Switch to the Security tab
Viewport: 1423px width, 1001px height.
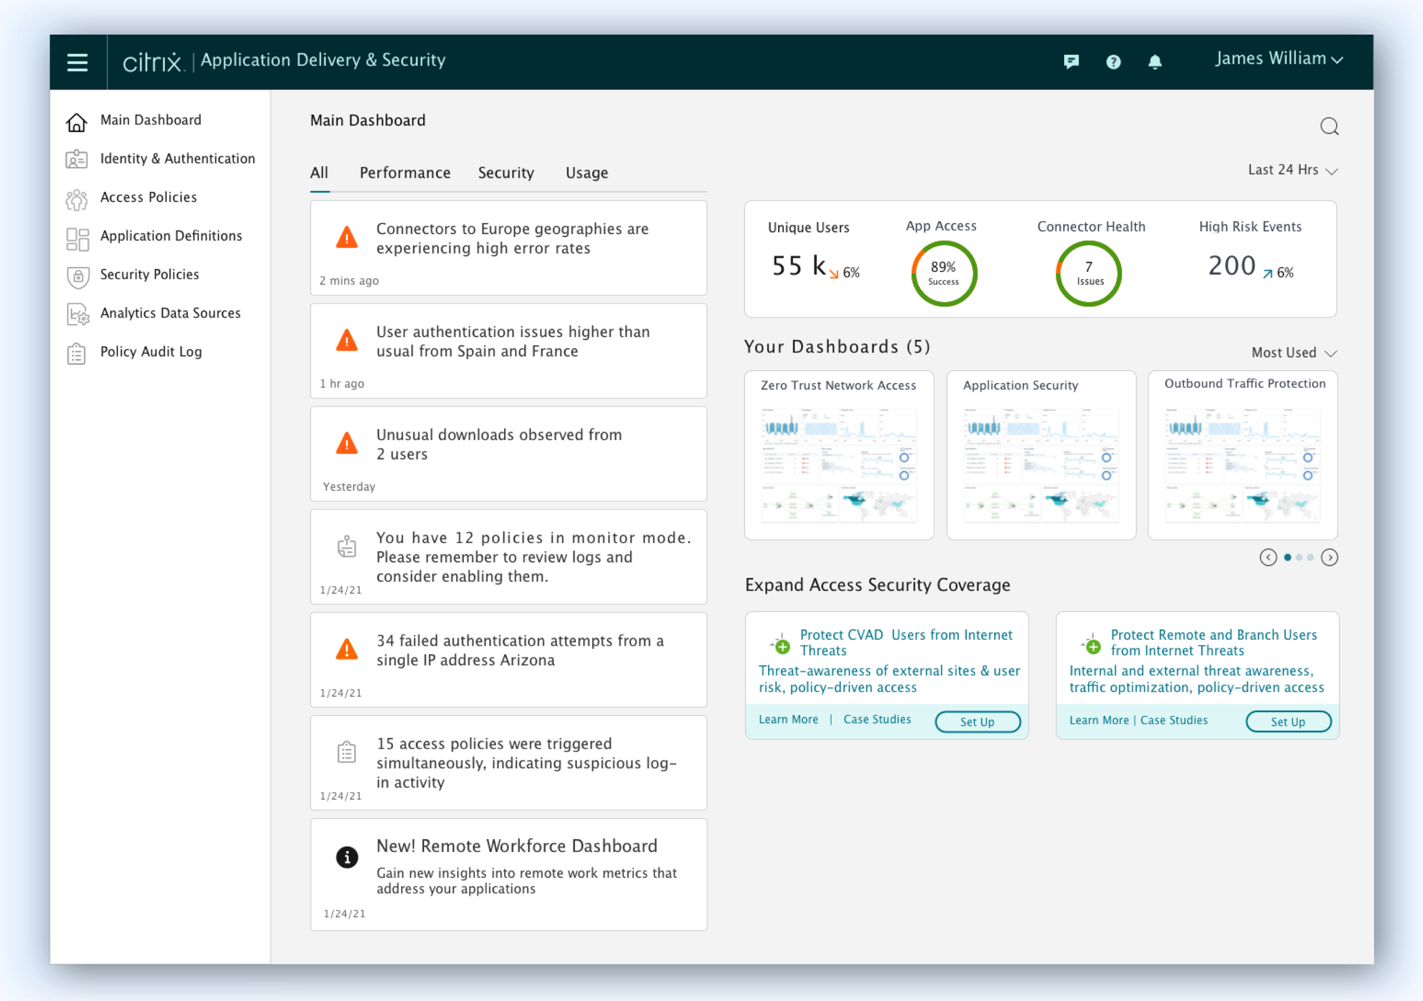(506, 173)
